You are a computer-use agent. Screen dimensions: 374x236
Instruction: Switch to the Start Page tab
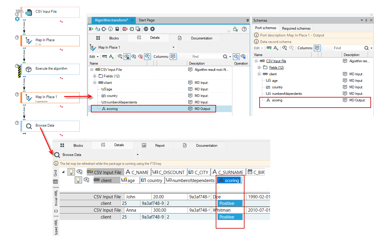146,20
